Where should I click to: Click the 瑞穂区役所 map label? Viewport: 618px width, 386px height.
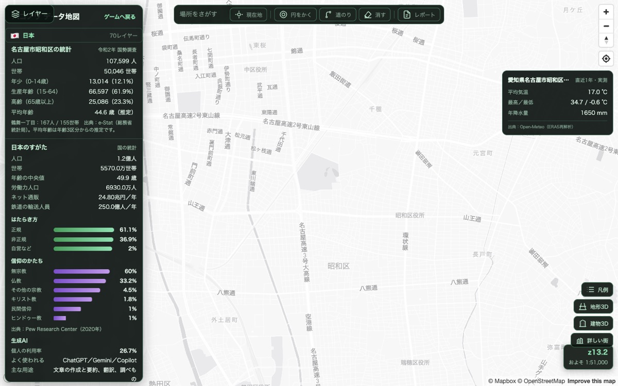[x=415, y=362]
